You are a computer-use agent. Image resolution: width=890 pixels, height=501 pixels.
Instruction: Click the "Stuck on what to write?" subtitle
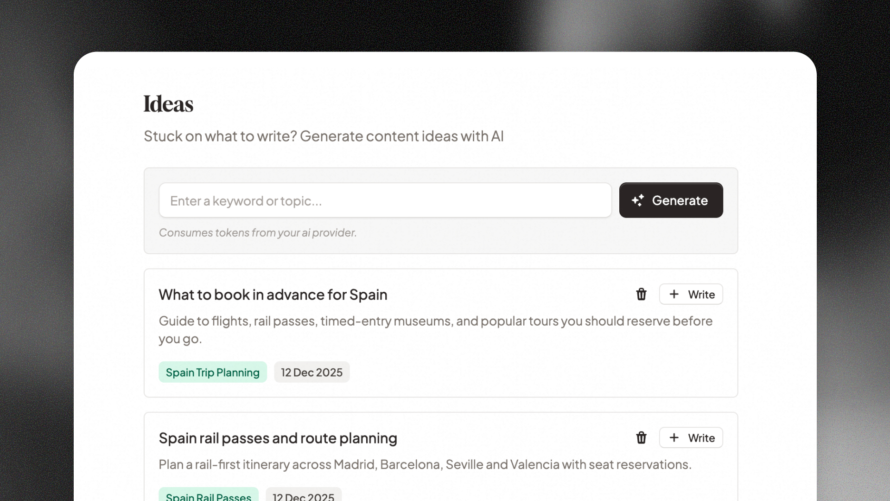point(324,136)
